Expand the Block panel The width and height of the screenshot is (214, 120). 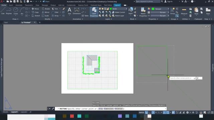point(133,19)
